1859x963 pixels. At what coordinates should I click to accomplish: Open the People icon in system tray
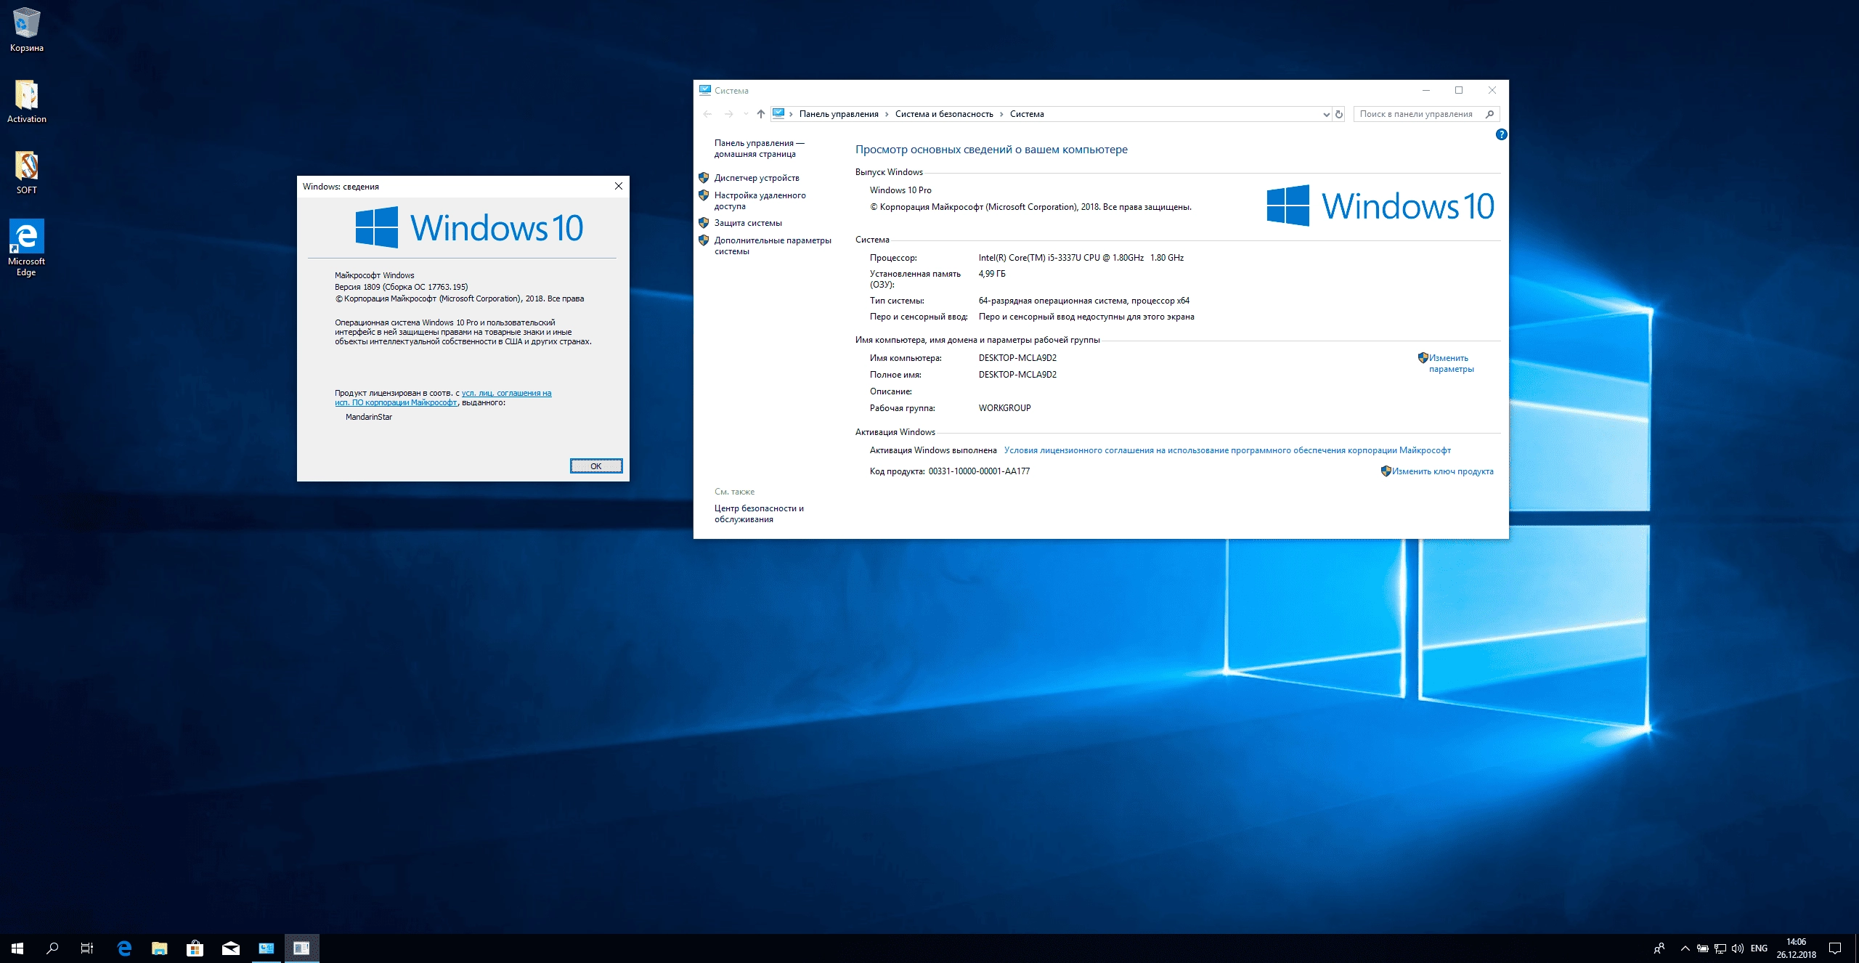tap(1659, 948)
